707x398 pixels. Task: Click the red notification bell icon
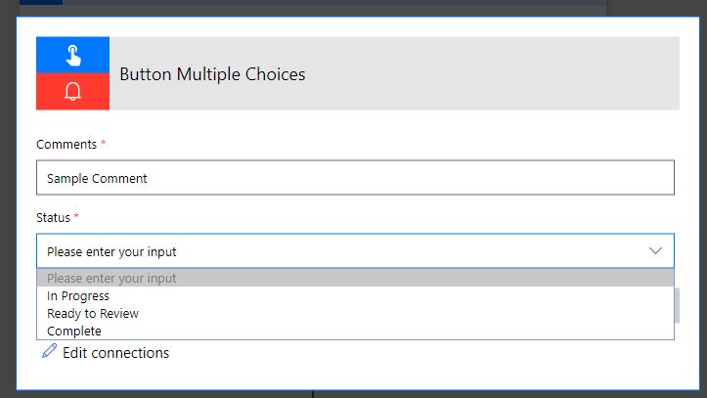coord(72,92)
